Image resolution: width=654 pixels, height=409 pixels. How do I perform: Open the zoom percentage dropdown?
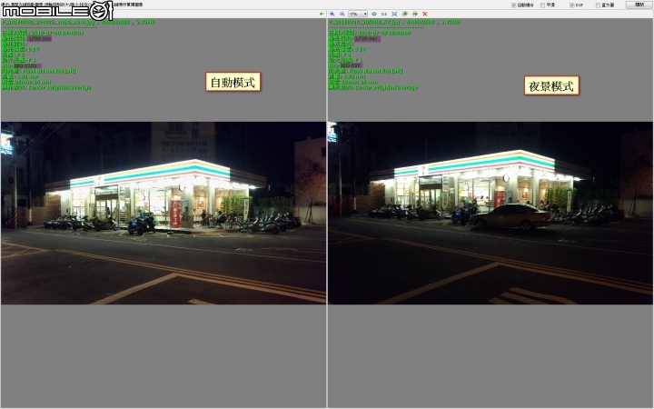pyautogui.click(x=358, y=14)
